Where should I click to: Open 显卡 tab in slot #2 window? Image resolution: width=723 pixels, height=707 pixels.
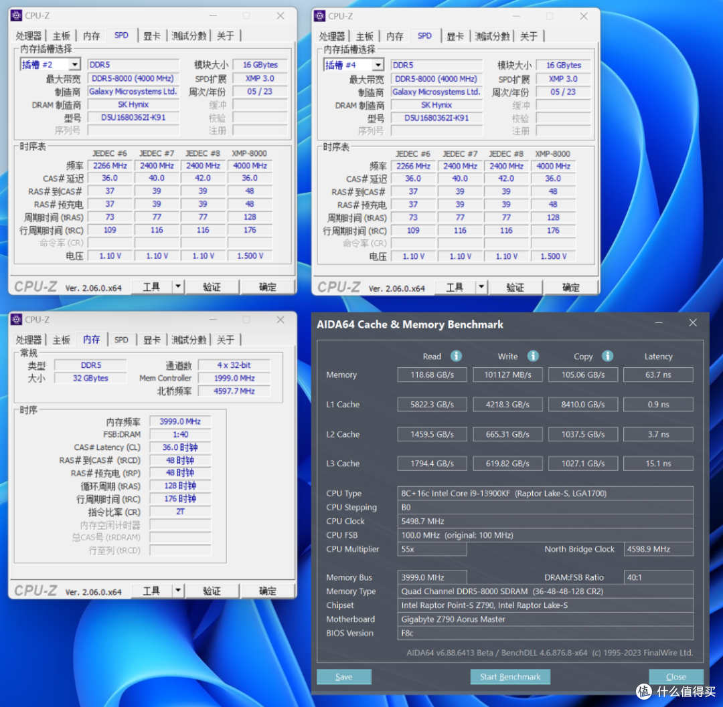pyautogui.click(x=152, y=35)
